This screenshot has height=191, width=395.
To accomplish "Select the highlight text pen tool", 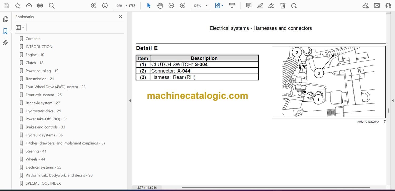I will coord(260,6).
